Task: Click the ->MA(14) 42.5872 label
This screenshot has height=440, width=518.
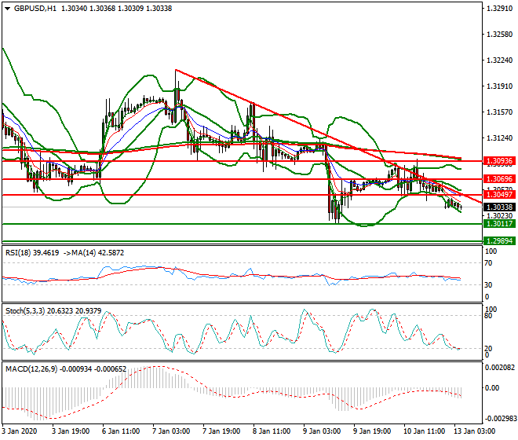Action: point(93,253)
